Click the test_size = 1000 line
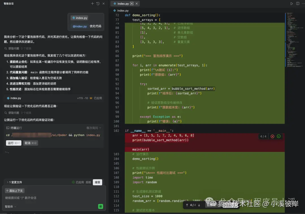This screenshot has height=214, width=305. tap(147, 196)
